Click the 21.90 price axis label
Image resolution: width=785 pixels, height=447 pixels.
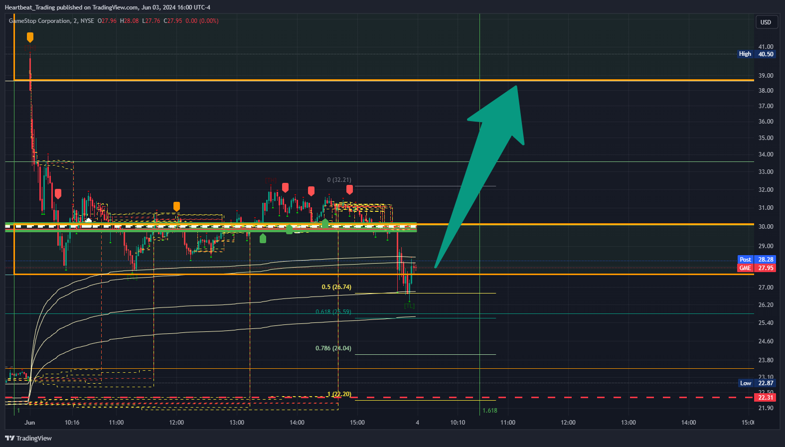tap(766, 408)
